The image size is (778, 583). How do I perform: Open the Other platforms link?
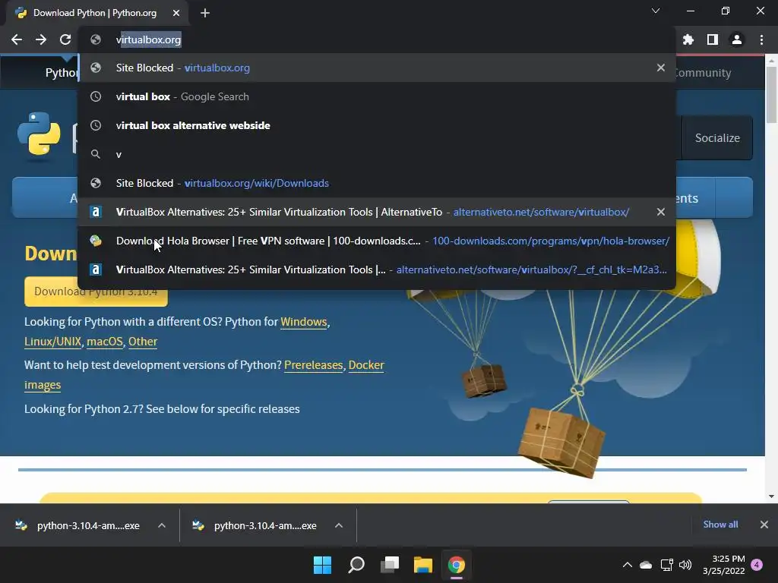[143, 342]
